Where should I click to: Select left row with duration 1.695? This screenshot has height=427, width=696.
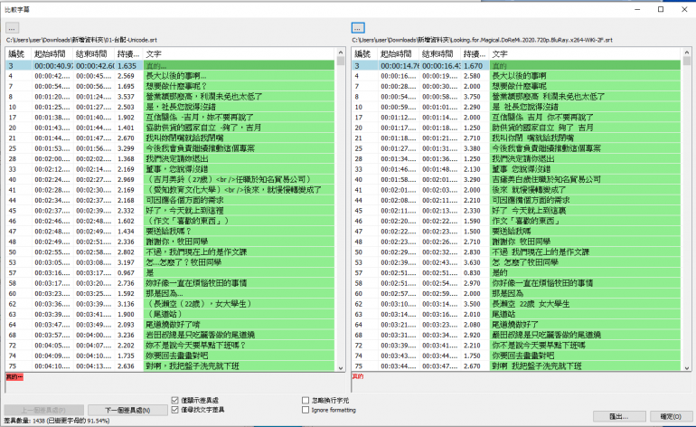pos(170,86)
